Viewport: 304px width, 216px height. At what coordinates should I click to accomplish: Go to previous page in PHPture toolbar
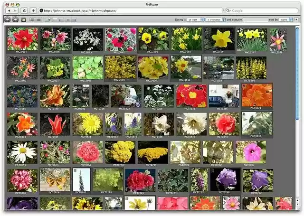pyautogui.click(x=8, y=20)
